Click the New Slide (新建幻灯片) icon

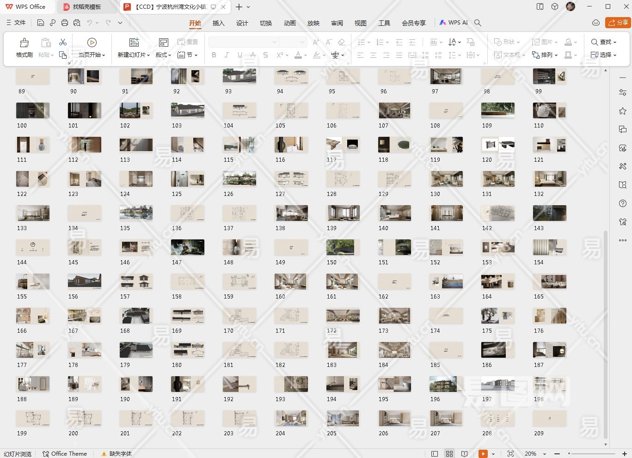(x=134, y=43)
